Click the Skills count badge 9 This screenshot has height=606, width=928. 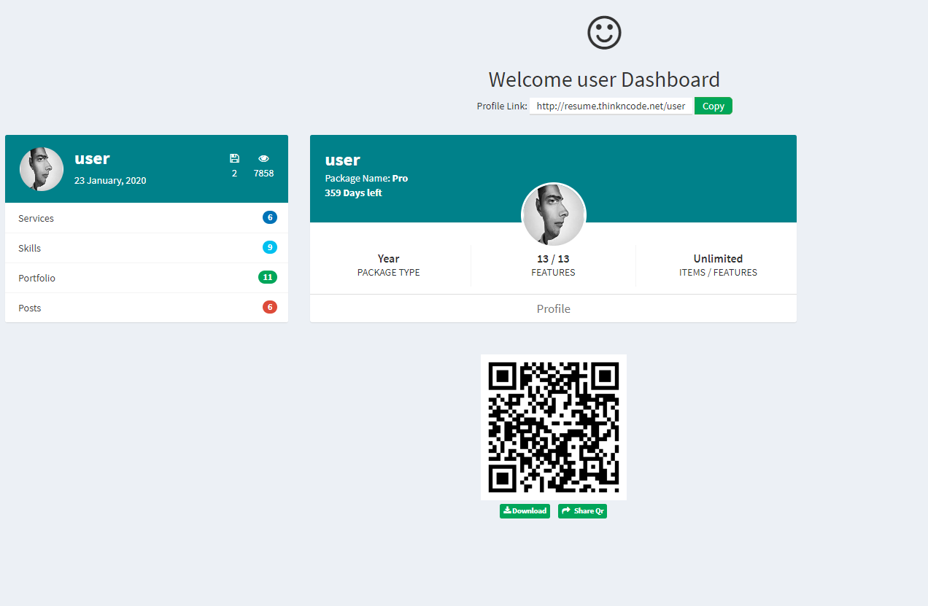pyautogui.click(x=270, y=247)
